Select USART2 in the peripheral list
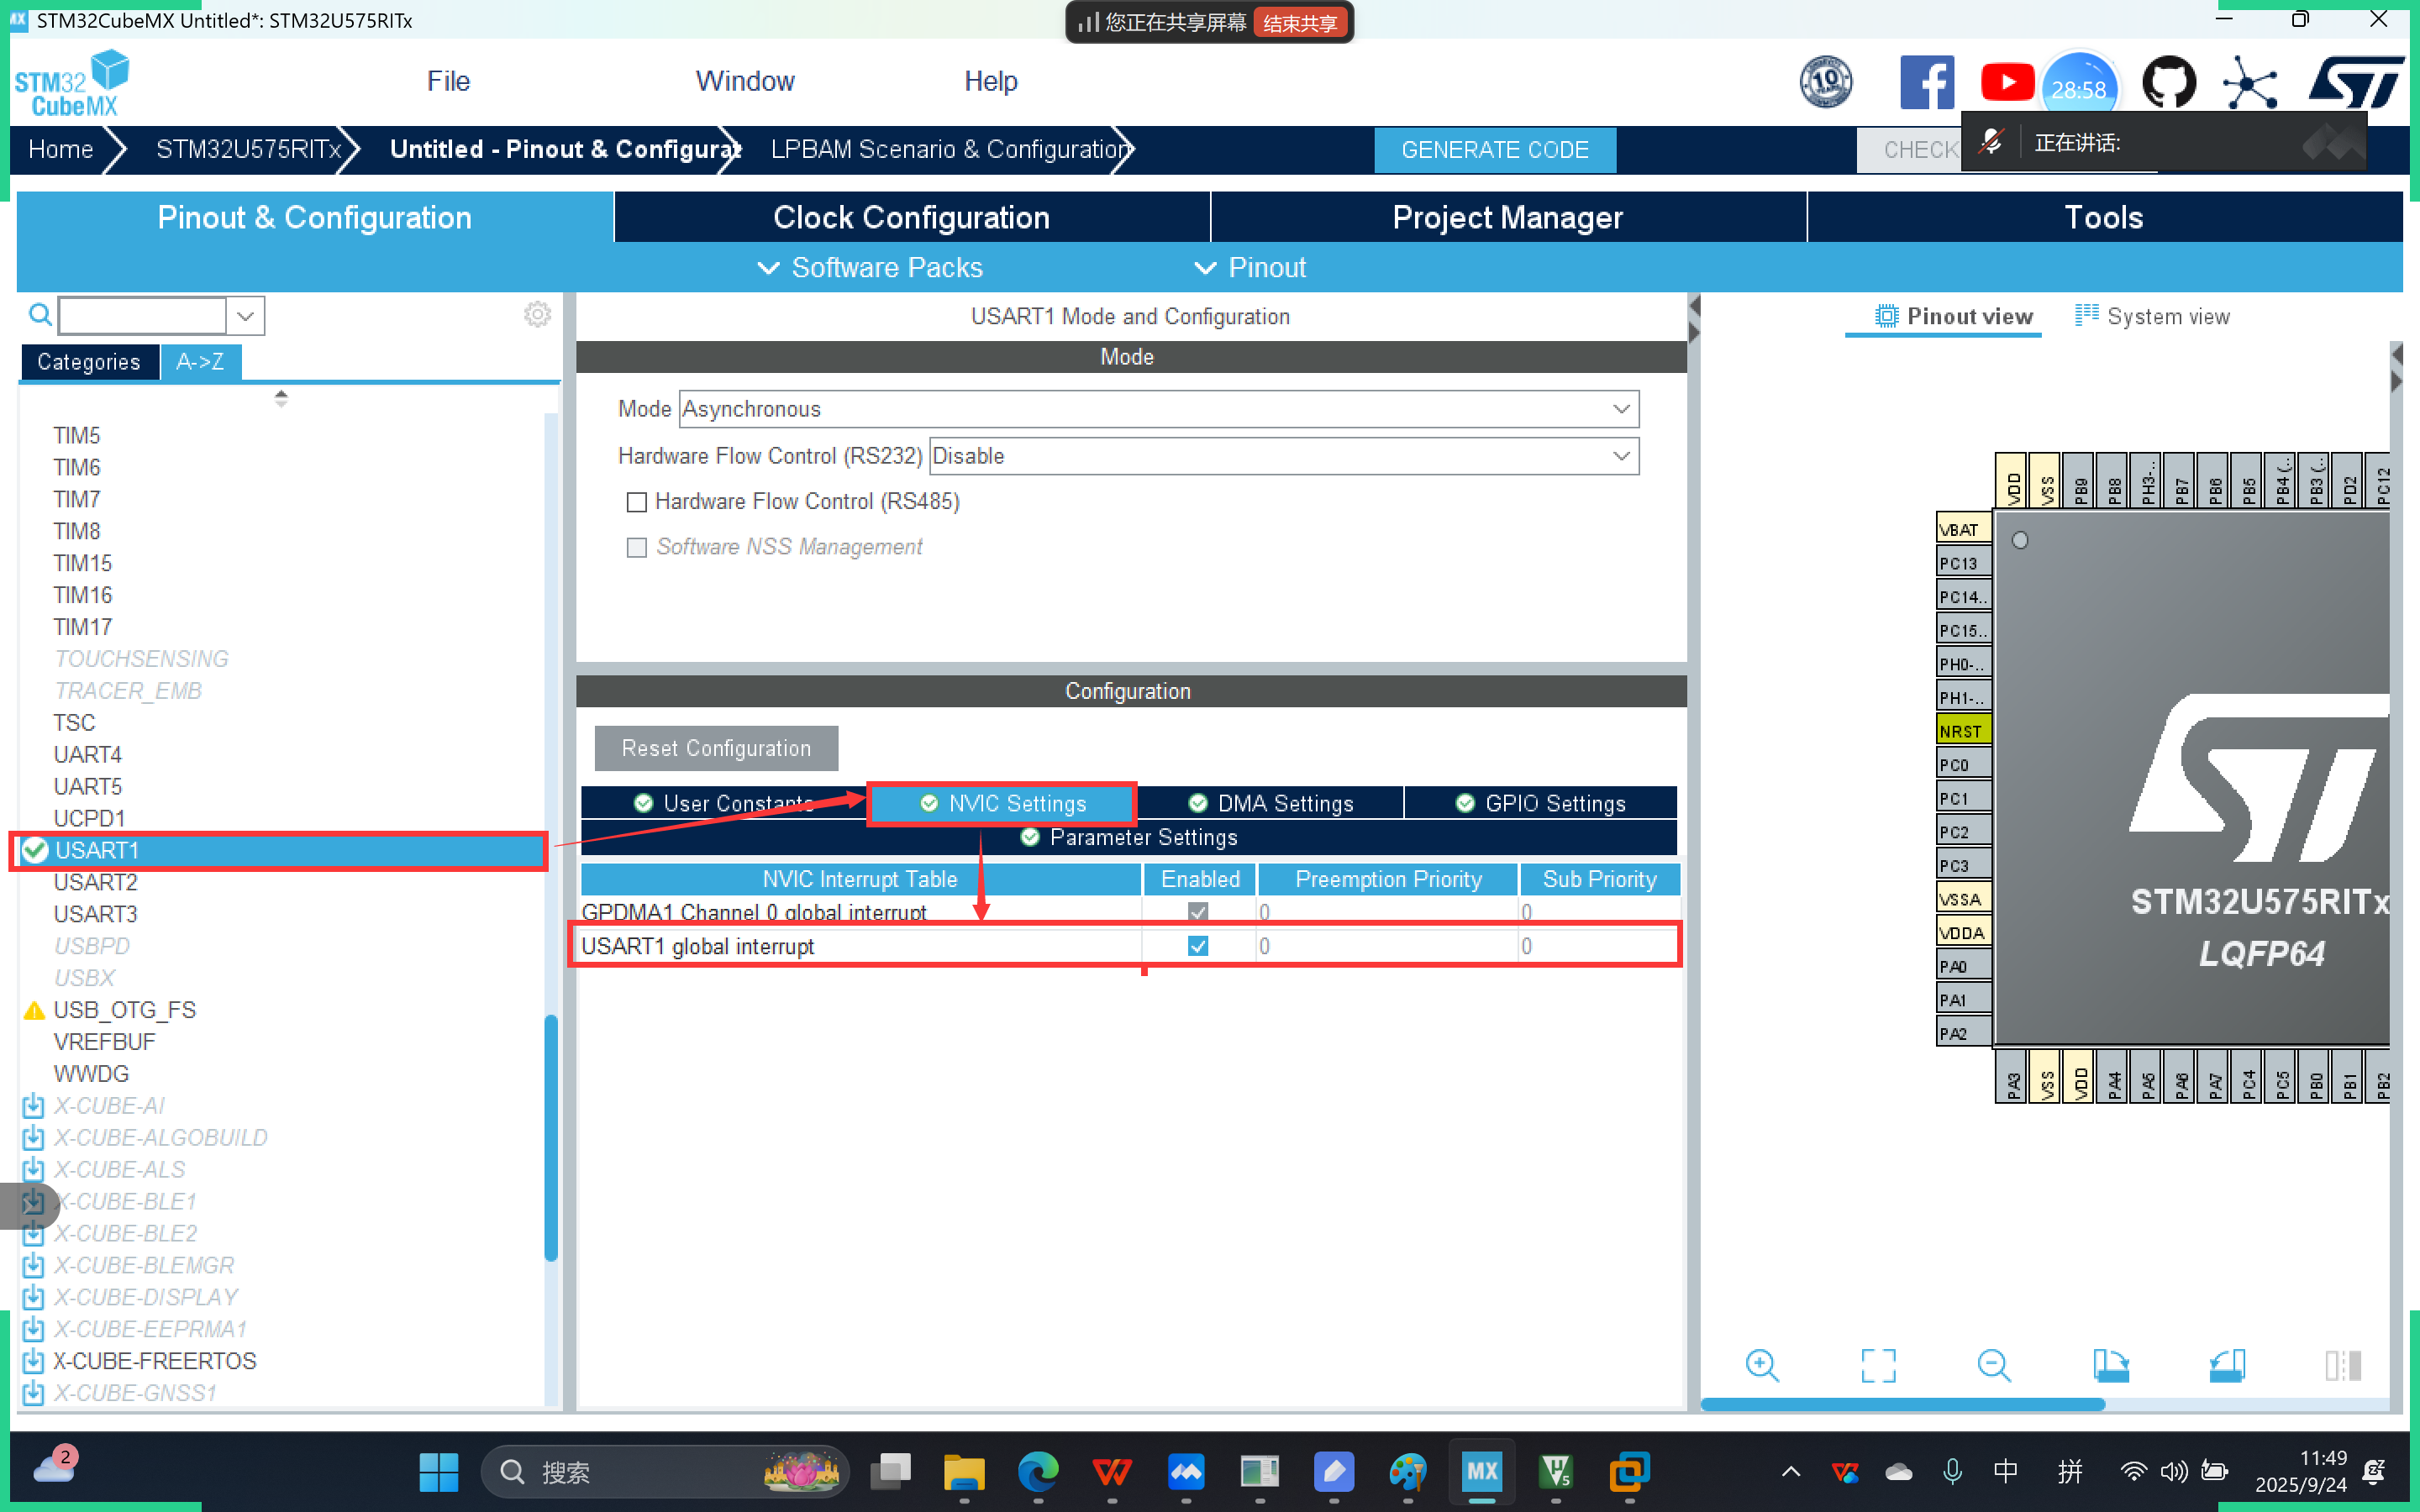Screen dimensions: 2420x1512 [x=95, y=882]
